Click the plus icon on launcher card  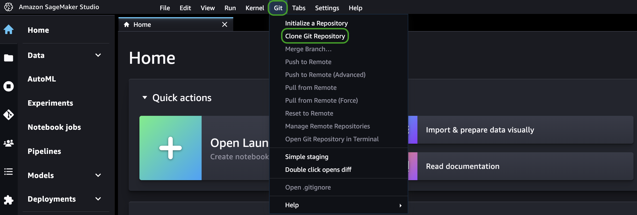(x=171, y=148)
